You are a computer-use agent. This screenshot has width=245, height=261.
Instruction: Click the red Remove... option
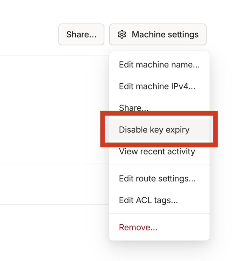click(x=138, y=227)
